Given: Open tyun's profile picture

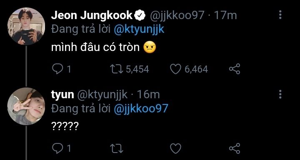Looking at the screenshot, I should tap(26, 106).
